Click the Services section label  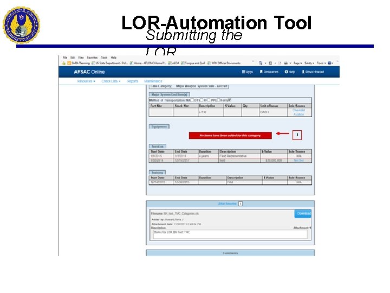[158, 146]
